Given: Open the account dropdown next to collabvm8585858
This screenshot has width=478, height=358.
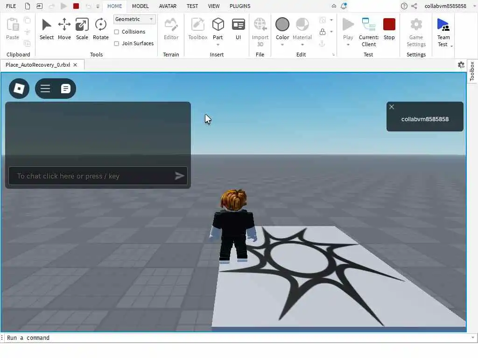Looking at the screenshot, I should click(x=474, y=6).
